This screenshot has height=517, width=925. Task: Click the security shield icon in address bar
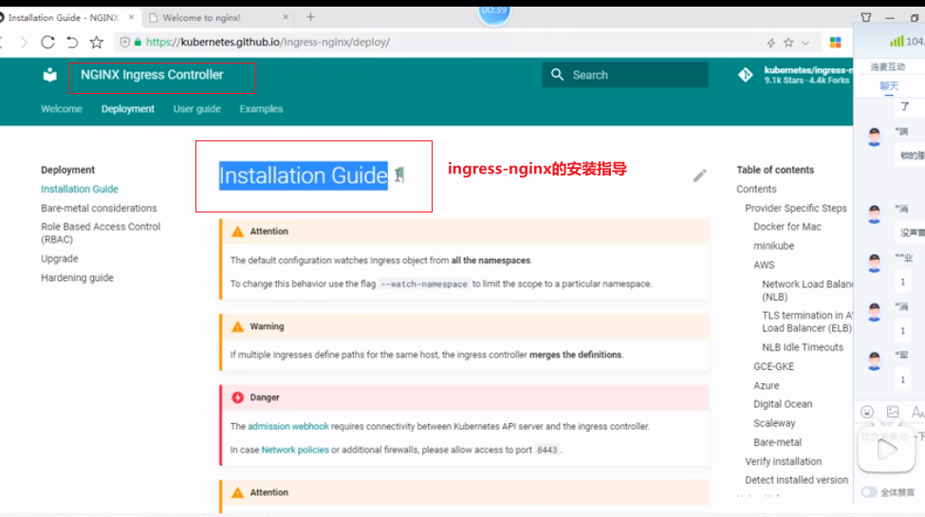(x=124, y=42)
